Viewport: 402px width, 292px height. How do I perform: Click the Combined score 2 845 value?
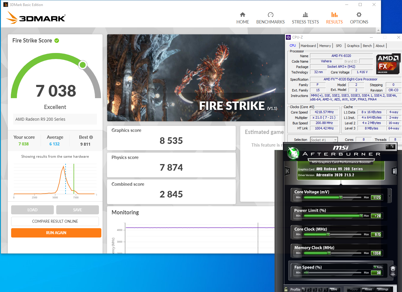(x=171, y=194)
